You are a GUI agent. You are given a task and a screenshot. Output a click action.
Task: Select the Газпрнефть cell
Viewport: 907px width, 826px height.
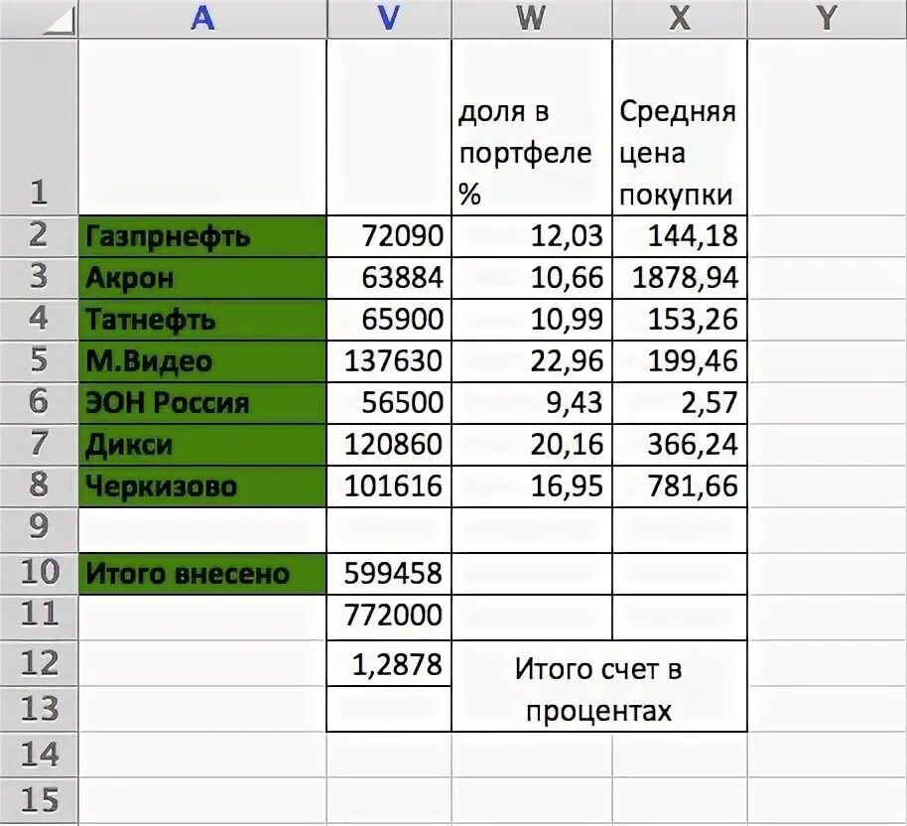click(x=202, y=236)
